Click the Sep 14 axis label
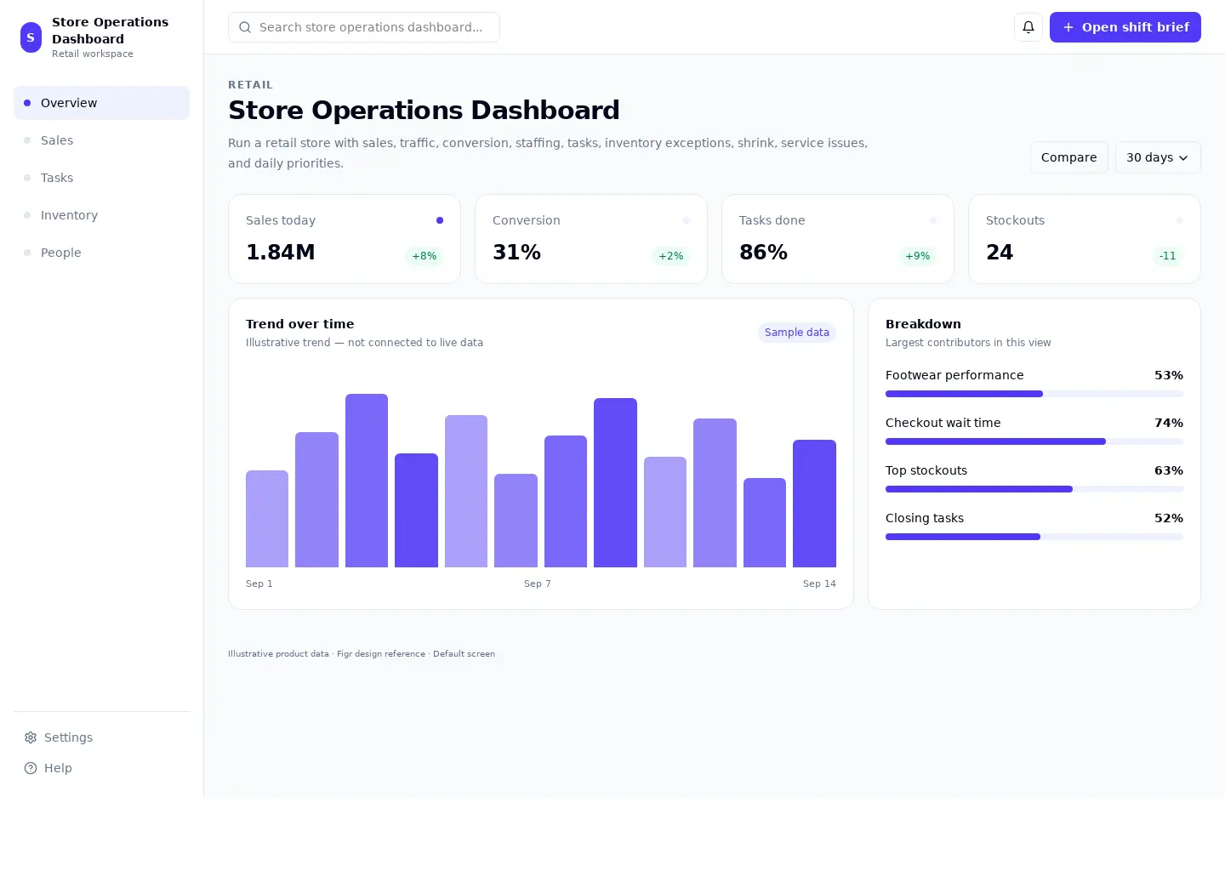This screenshot has height=871, width=1225. click(819, 584)
